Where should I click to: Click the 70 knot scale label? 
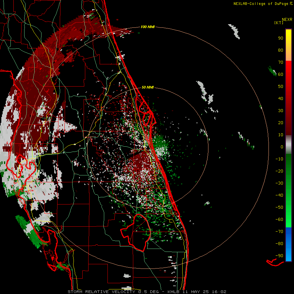click(x=281, y=62)
